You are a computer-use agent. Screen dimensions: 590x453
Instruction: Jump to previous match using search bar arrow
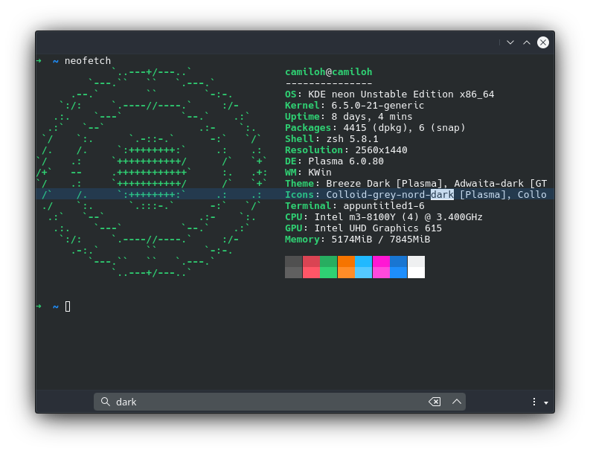pyautogui.click(x=457, y=402)
